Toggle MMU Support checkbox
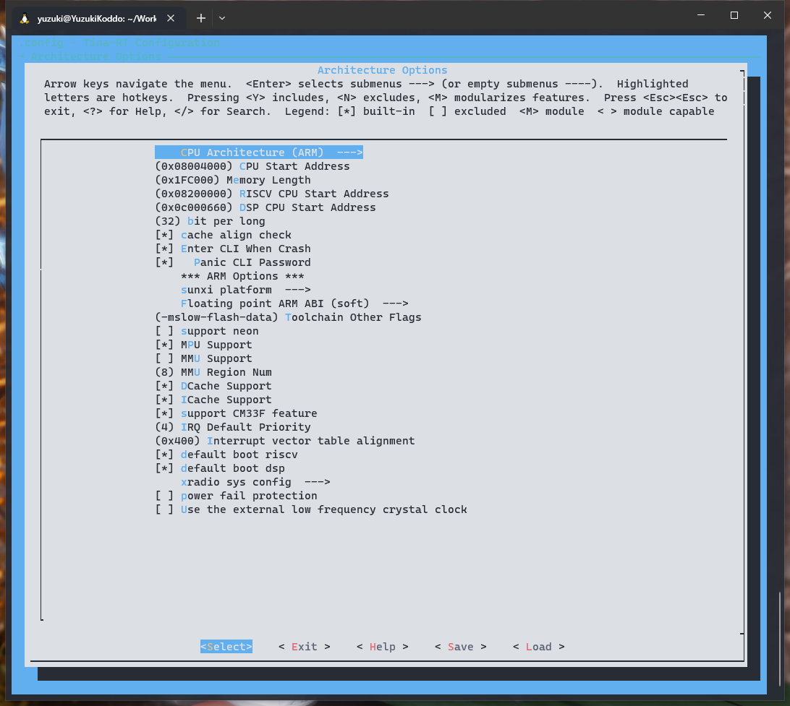Screen dimensions: 790x706 coord(204,358)
